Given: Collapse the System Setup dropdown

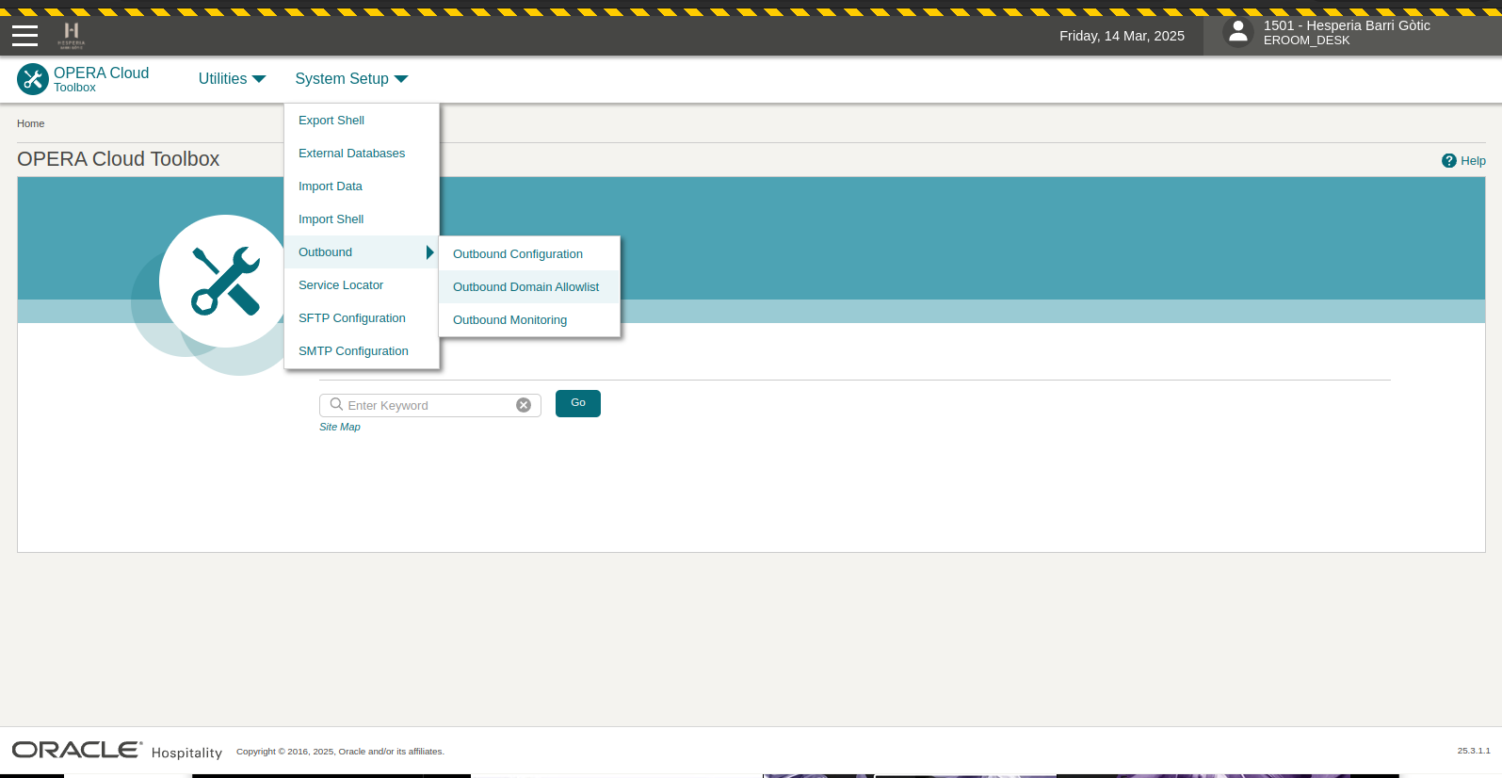Looking at the screenshot, I should click(x=351, y=79).
